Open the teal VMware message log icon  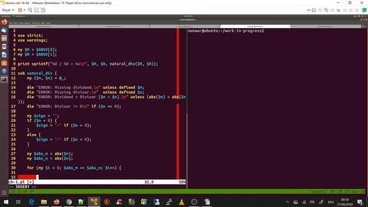(364, 10)
